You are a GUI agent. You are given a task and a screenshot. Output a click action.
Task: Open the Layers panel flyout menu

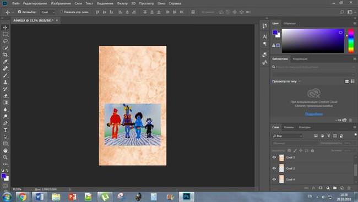coord(355,127)
